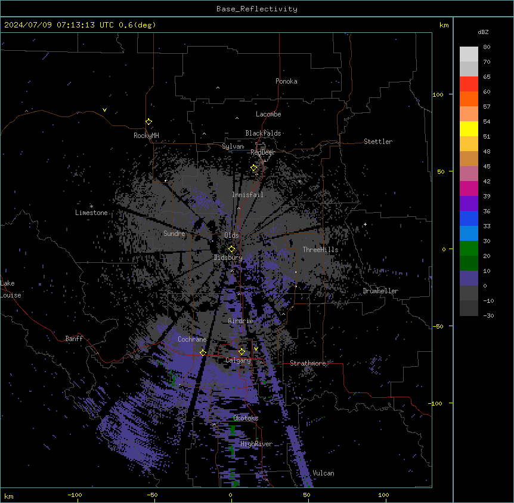514x503 pixels.
Task: Click the Airdrie city label
Action: [x=241, y=321]
